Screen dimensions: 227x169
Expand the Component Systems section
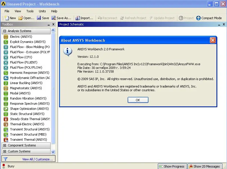pos(5,145)
